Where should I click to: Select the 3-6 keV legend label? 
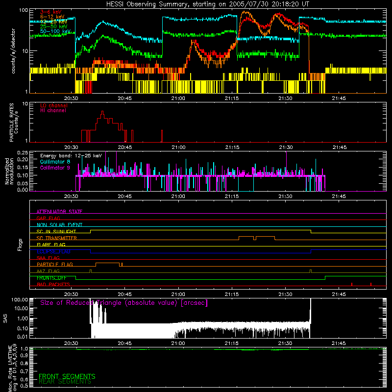[x=51, y=12]
